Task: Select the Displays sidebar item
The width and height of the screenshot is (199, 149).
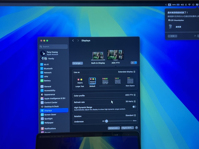Action: pyautogui.click(x=54, y=111)
